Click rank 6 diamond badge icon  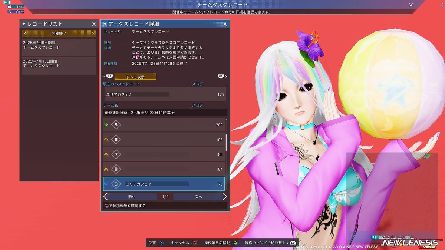pyautogui.click(x=116, y=140)
